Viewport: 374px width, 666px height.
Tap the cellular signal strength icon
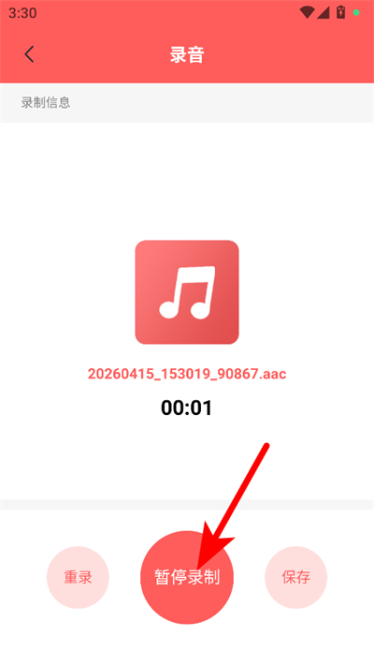tap(324, 13)
